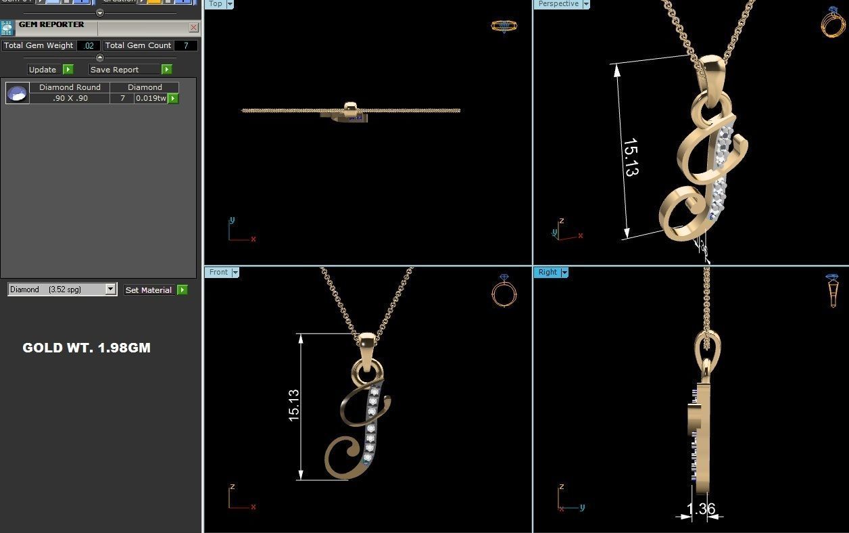Open the Front viewport dropdown arrow

click(x=235, y=272)
